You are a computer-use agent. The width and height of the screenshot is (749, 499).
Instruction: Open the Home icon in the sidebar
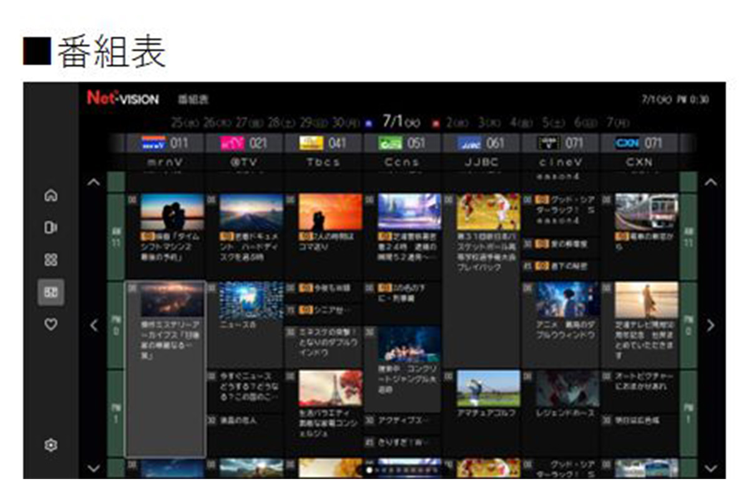point(51,195)
